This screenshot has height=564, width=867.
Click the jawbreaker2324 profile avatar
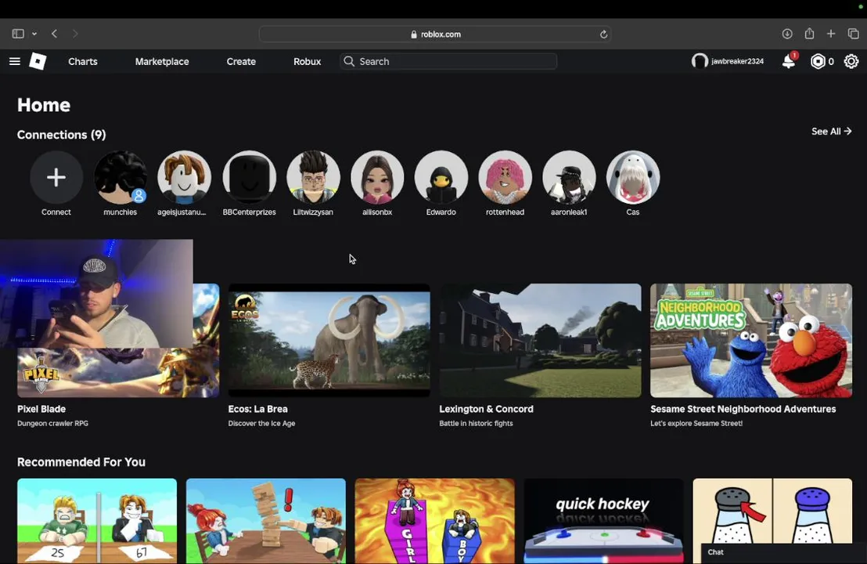coord(700,61)
